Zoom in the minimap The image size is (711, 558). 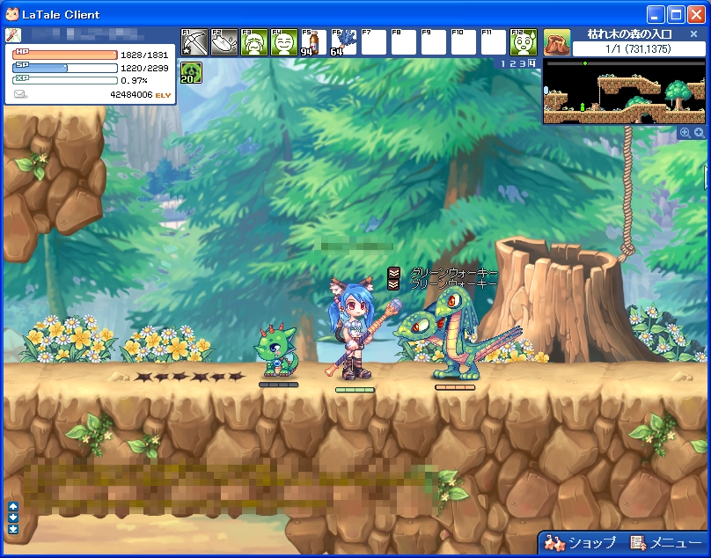(x=699, y=132)
